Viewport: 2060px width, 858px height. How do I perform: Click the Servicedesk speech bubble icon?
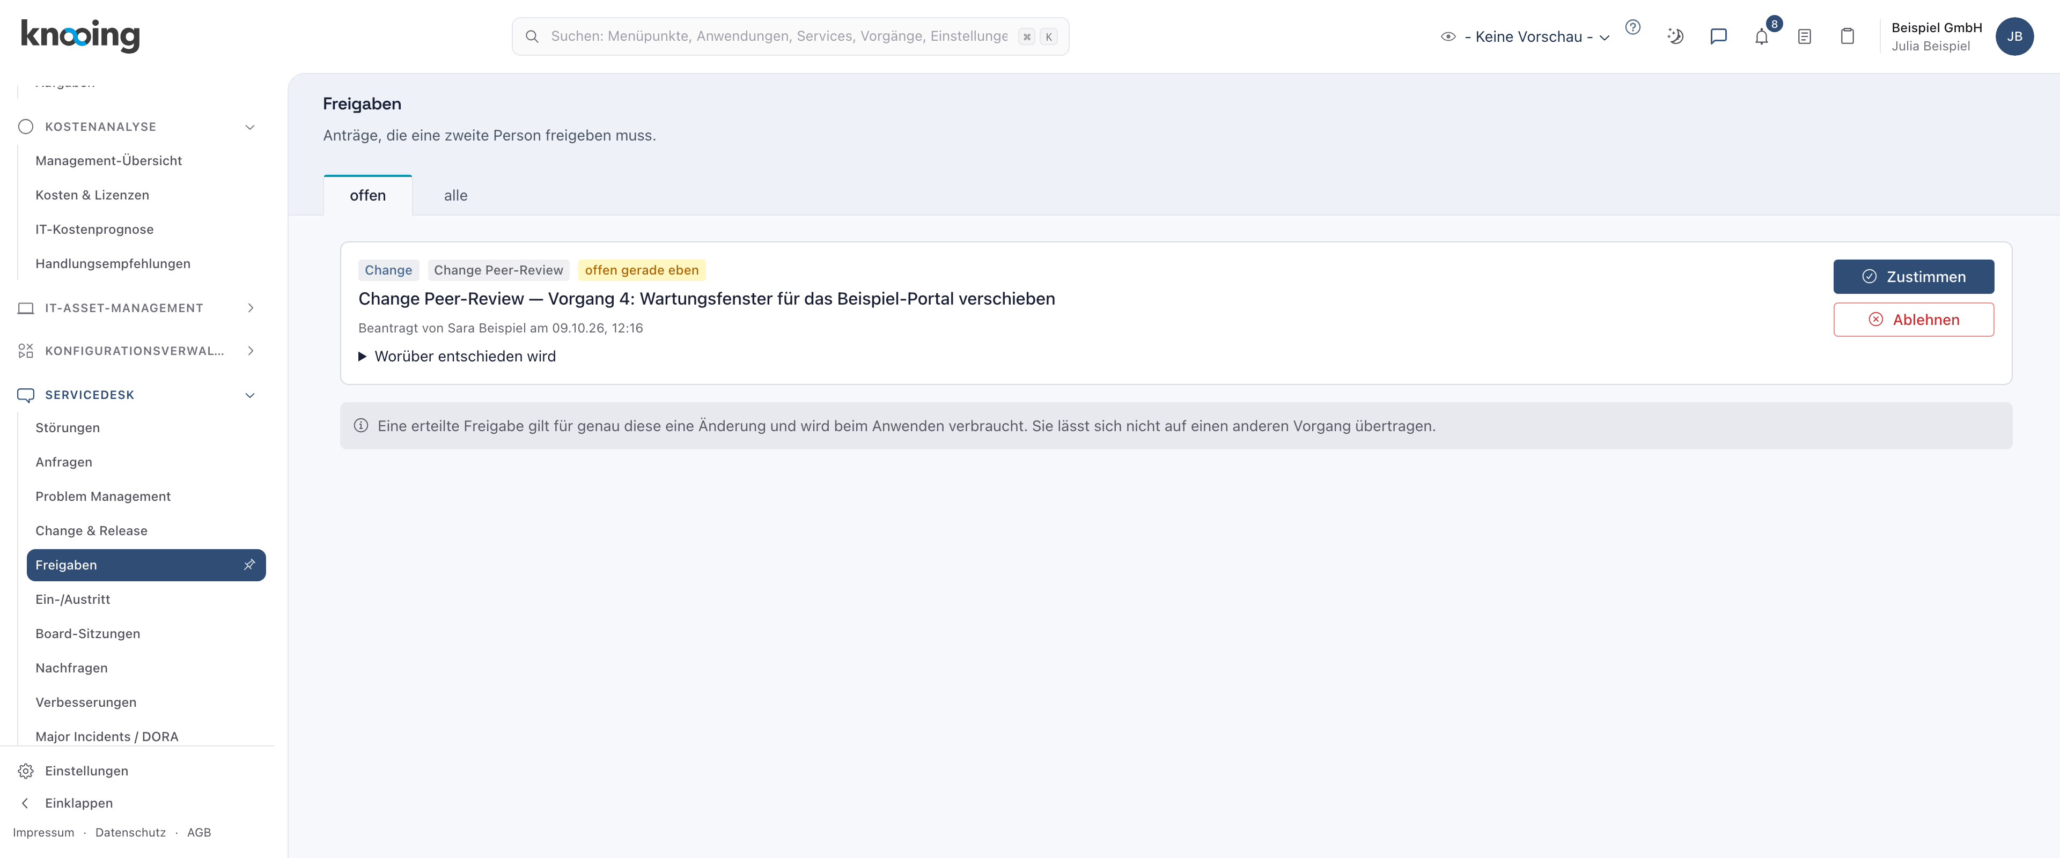tap(26, 395)
